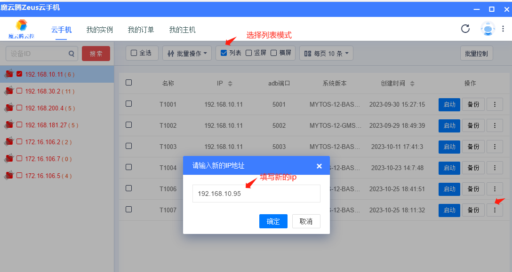Click the device group icon for 172.16.106.7
512x272 pixels.
[x=8, y=159]
